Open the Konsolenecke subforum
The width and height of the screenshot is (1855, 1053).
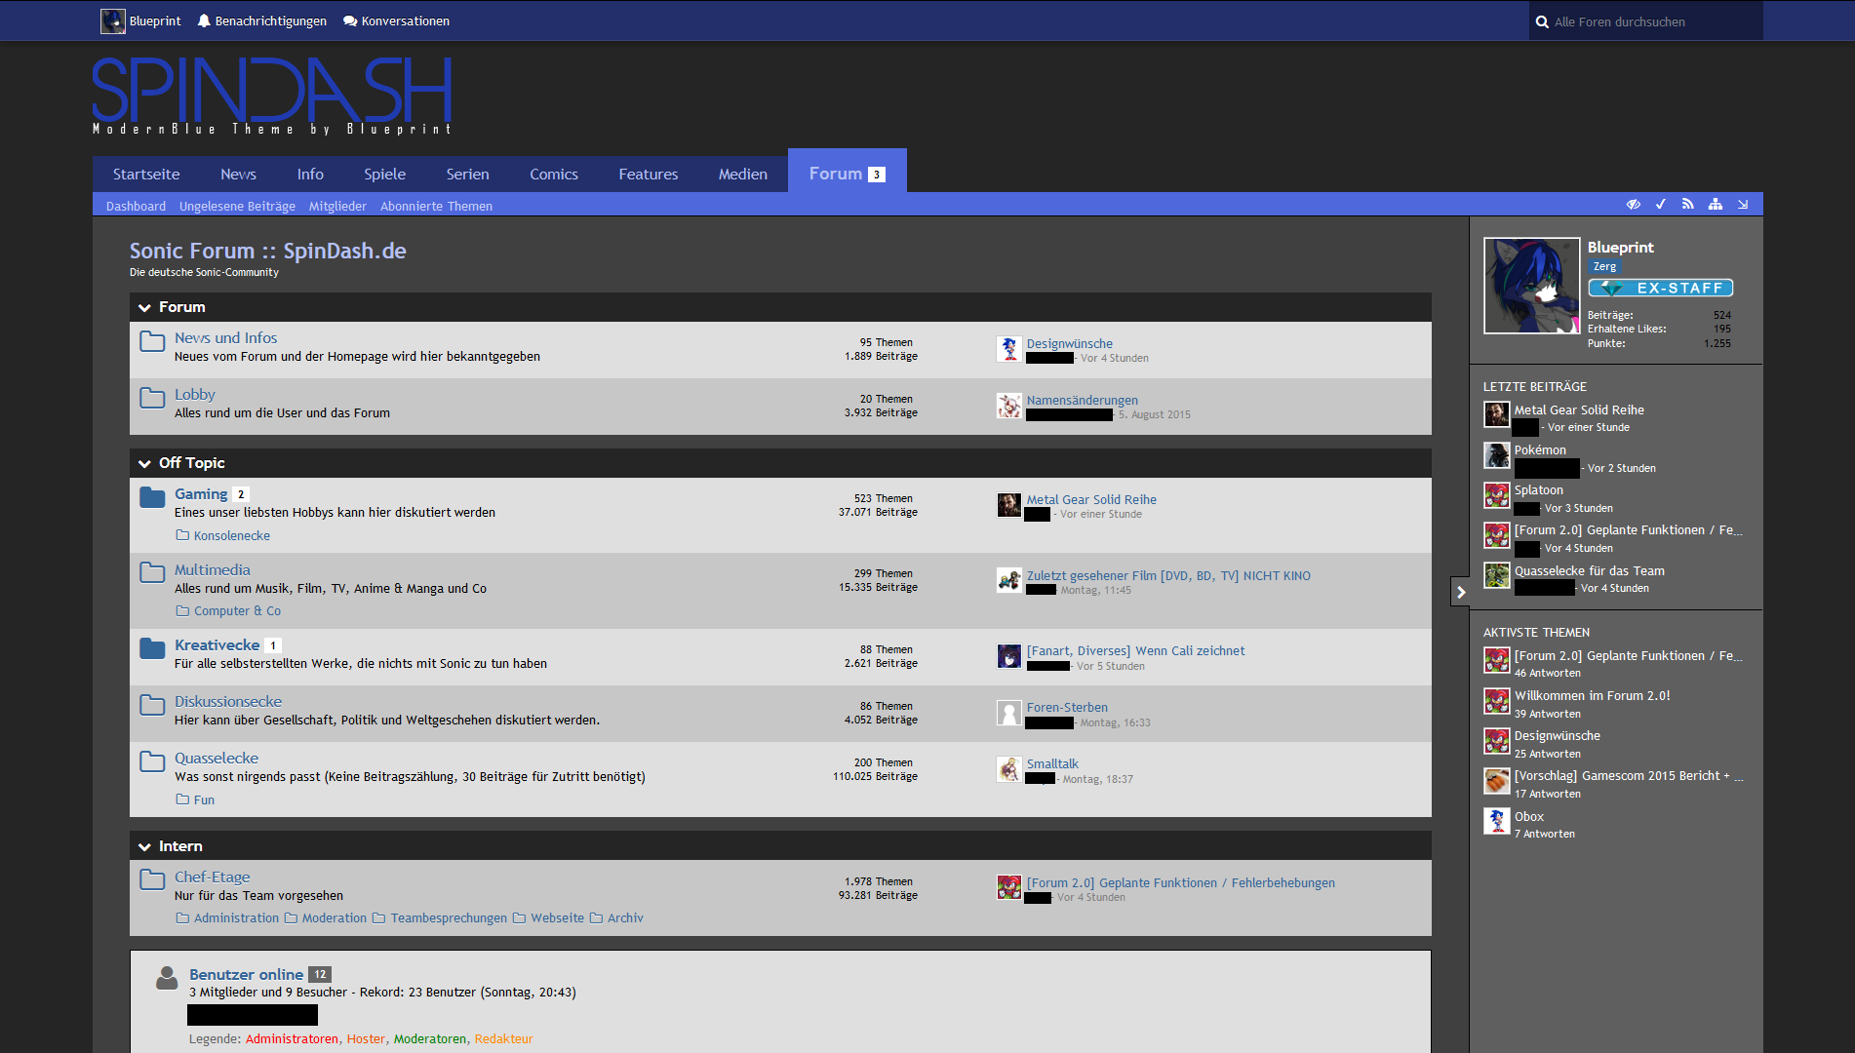tap(232, 535)
